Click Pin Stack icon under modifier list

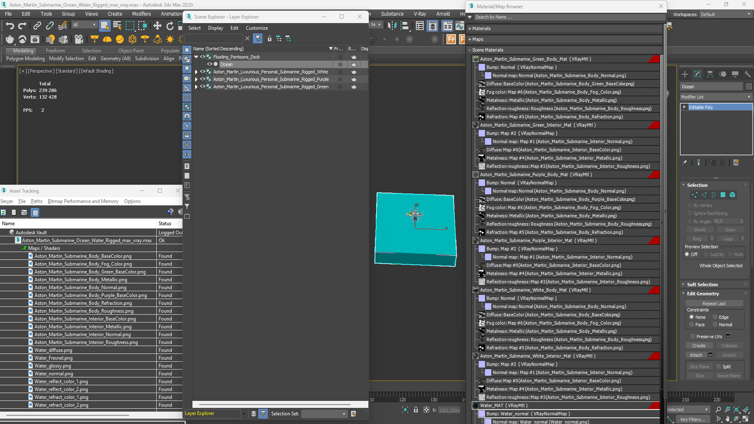click(684, 163)
